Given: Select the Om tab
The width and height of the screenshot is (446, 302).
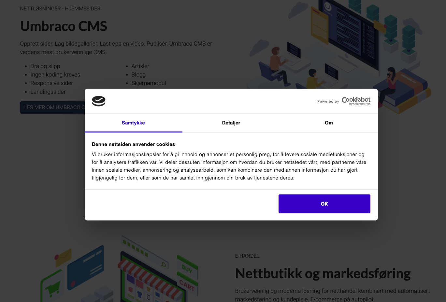Looking at the screenshot, I should 329,123.
